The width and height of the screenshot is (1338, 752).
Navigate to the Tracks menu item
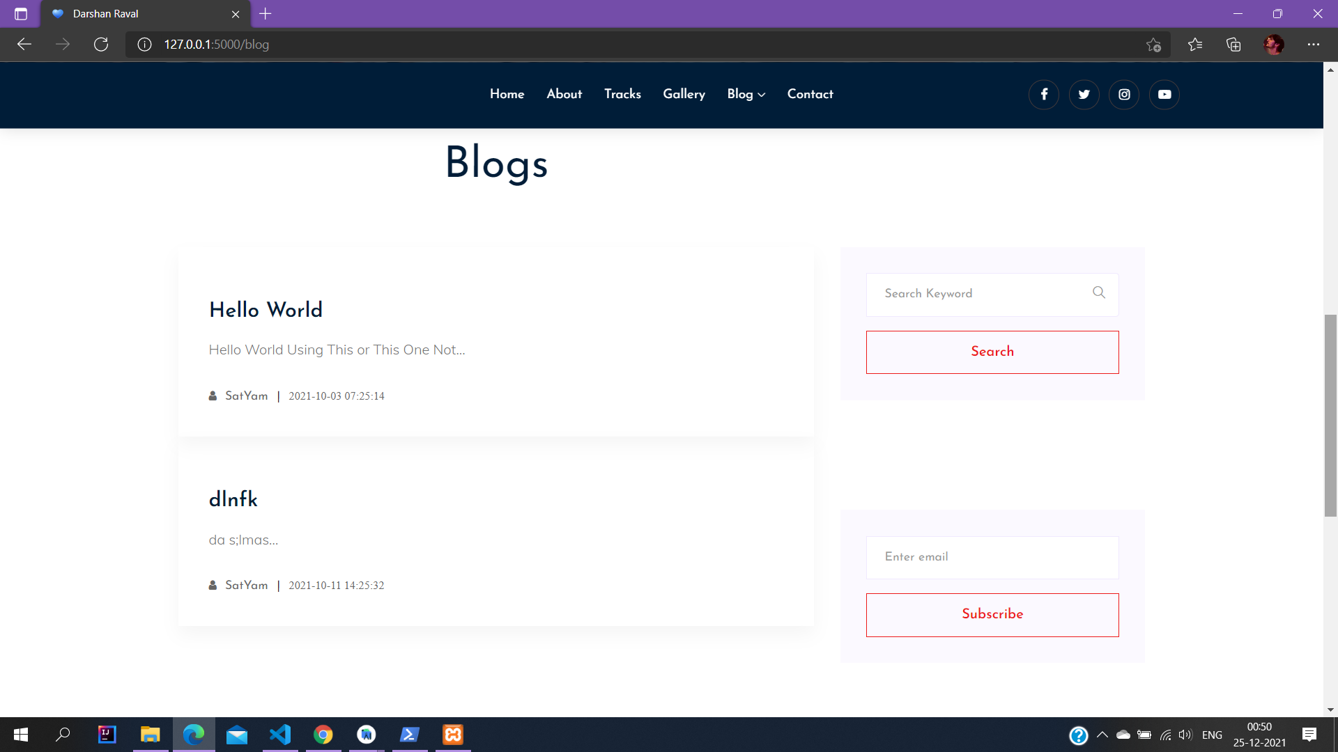point(622,94)
